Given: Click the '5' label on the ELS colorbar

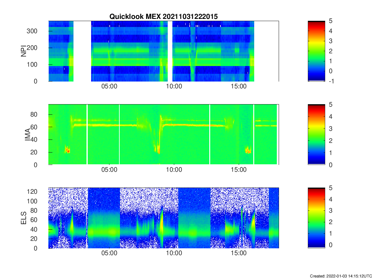Looking at the screenshot, I should tap(330, 188).
